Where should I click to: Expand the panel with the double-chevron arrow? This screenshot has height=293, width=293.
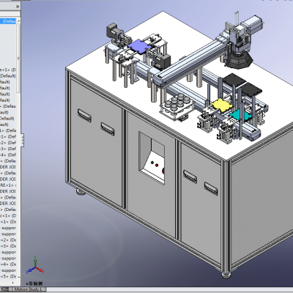(17, 7)
